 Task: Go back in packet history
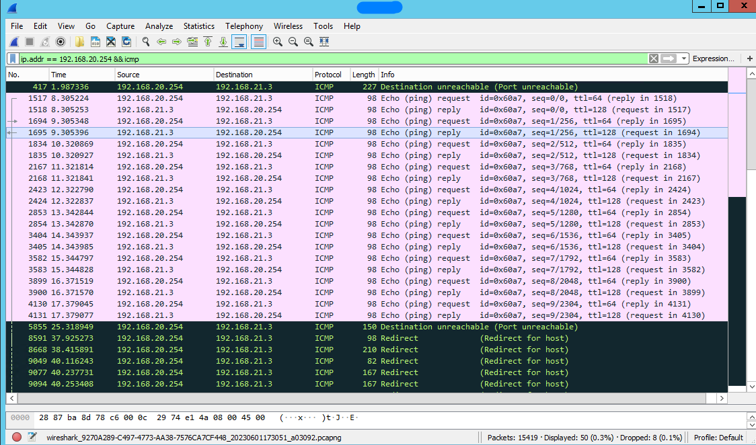(161, 42)
